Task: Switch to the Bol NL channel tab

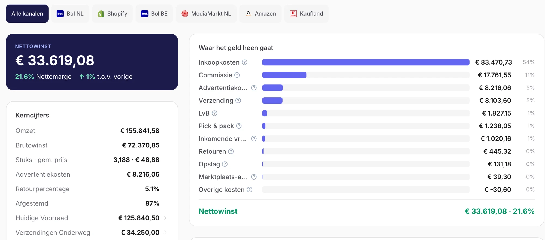Action: coord(70,14)
